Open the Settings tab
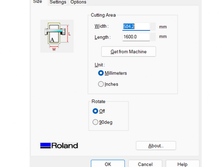 pyautogui.click(x=58, y=2)
